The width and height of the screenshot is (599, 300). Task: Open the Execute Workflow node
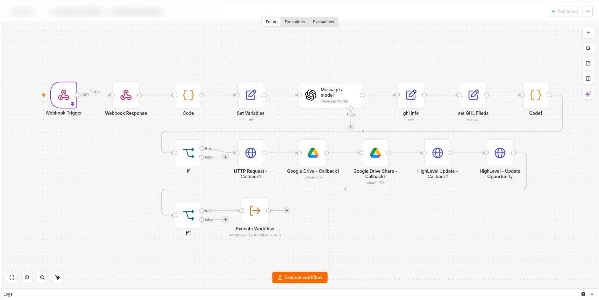255,211
